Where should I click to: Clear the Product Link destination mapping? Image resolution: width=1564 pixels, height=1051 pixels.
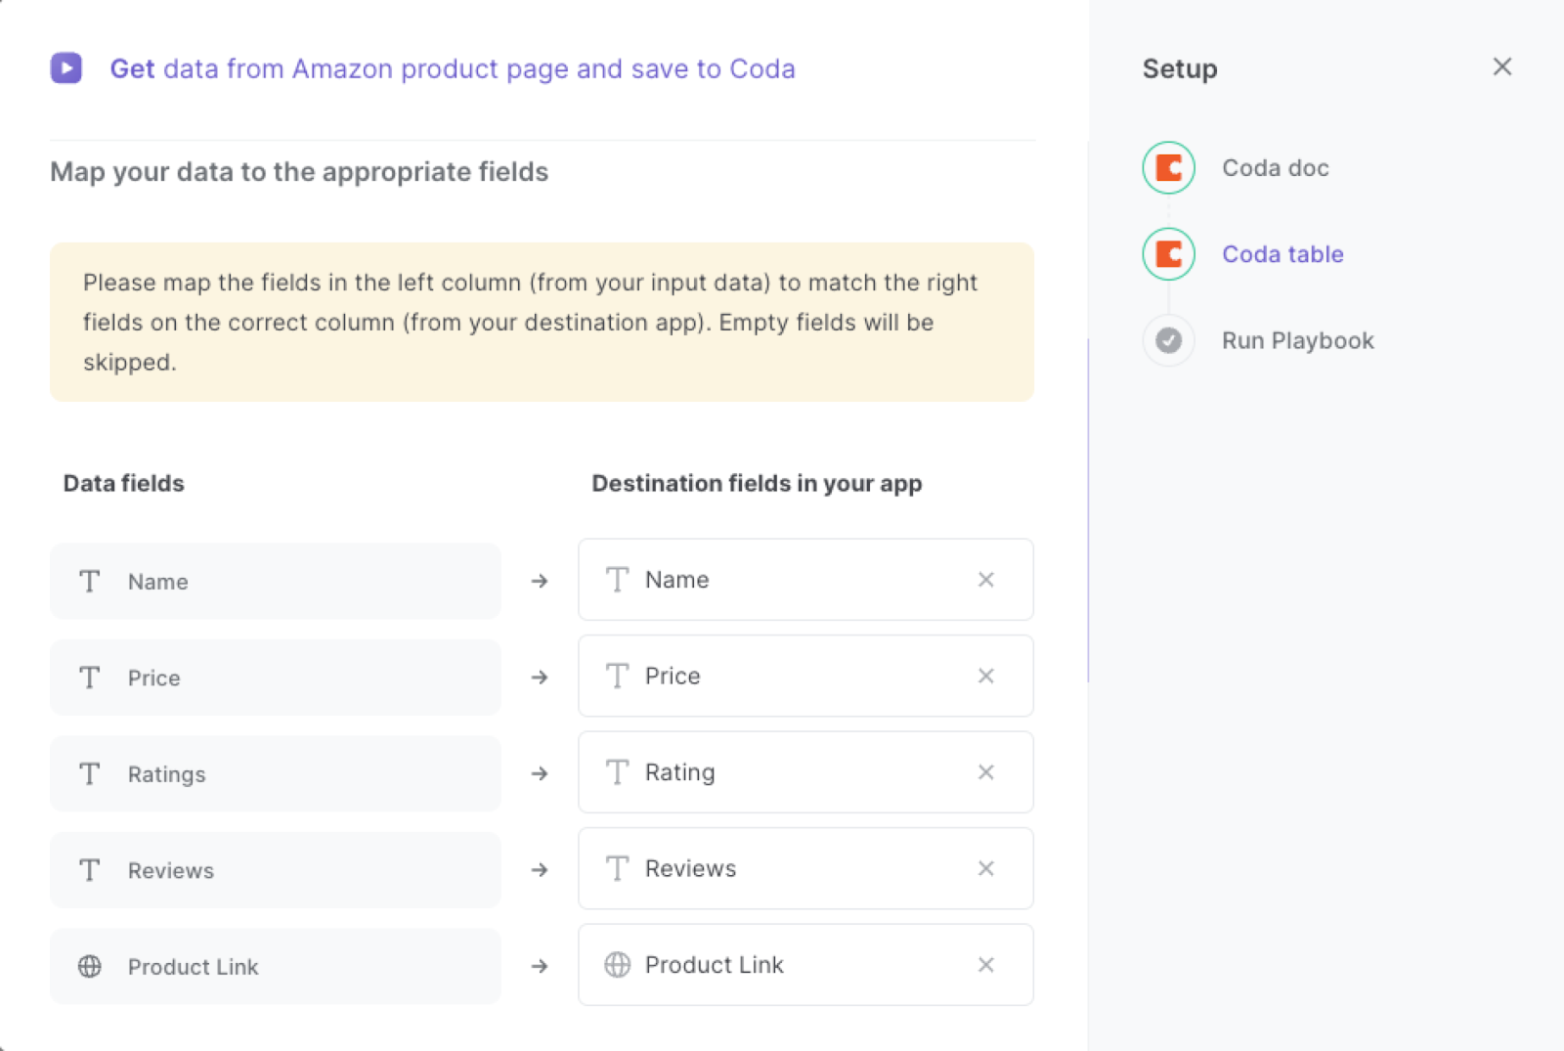986,965
